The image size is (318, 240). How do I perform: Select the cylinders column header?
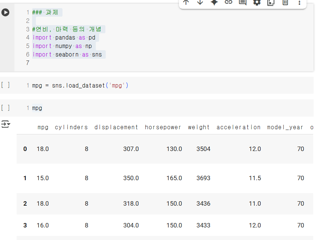pyautogui.click(x=71, y=127)
